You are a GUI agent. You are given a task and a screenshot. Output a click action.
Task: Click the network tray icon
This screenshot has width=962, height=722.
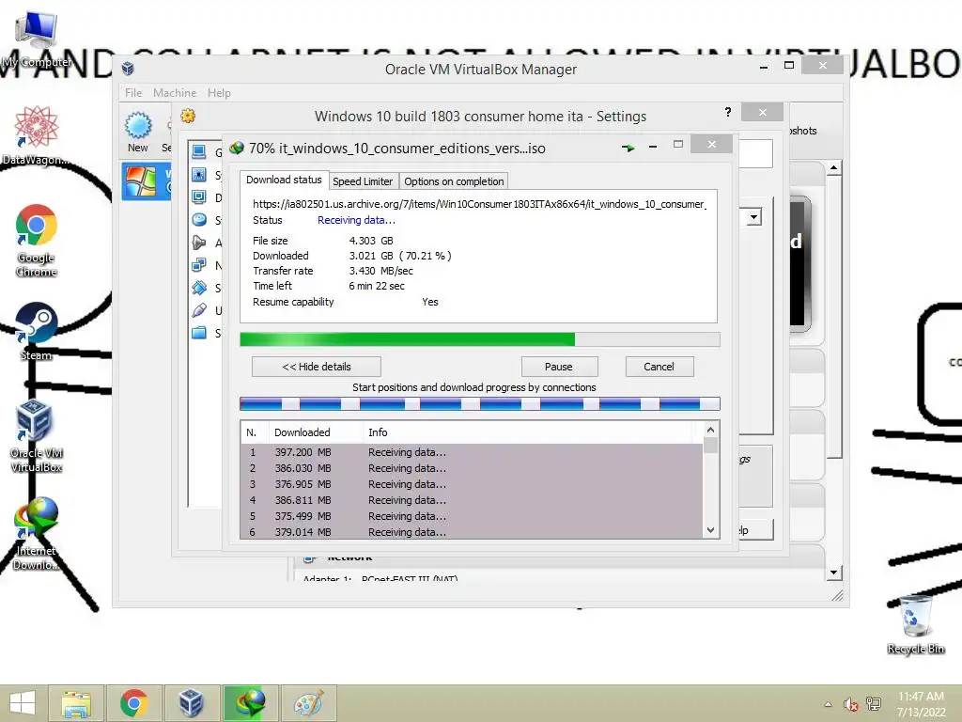click(x=873, y=703)
